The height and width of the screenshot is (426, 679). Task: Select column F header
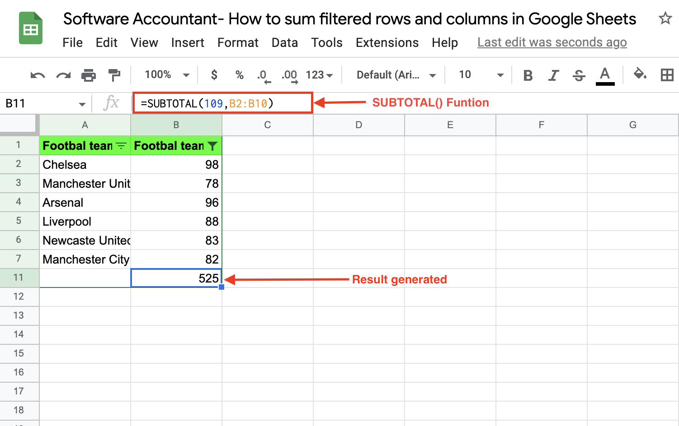coord(542,125)
